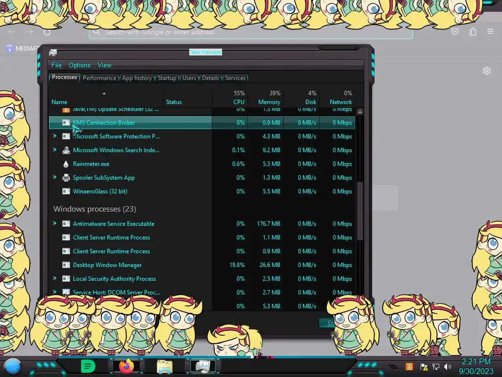Viewport: 502px width, 377px height.
Task: Open the taskbar clock showing 2:21 PM
Action: (476, 366)
